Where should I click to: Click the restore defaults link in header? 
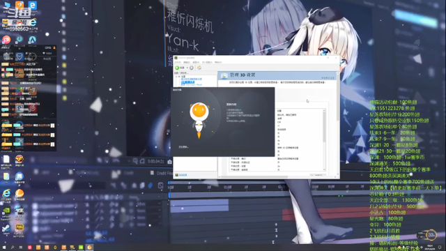328,78
